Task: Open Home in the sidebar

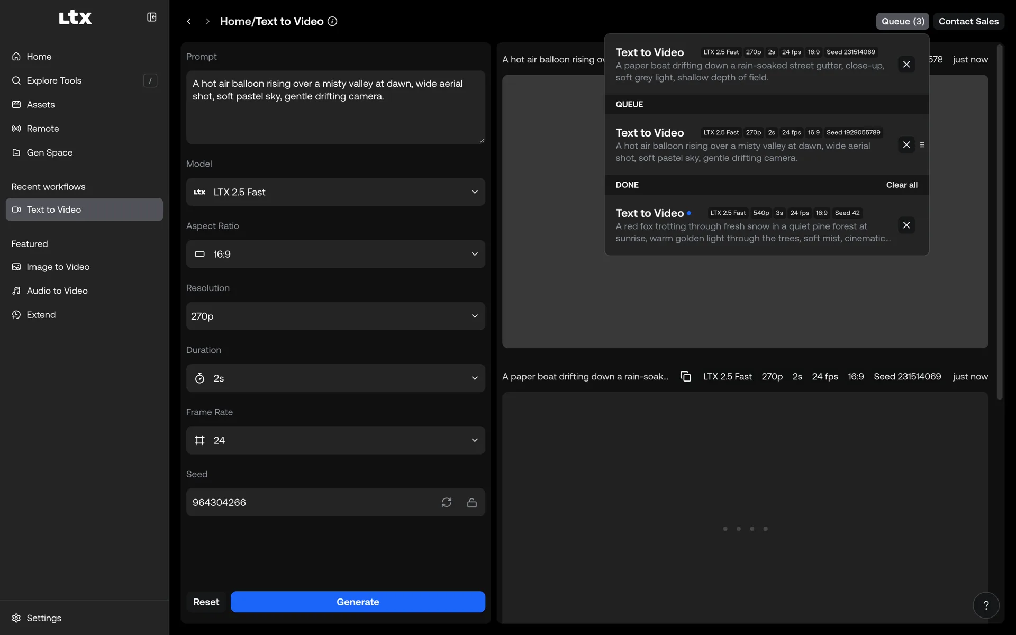Action: [x=85, y=57]
